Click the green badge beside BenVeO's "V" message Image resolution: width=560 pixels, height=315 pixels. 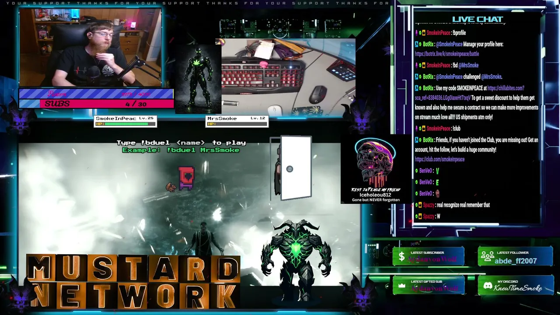416,171
